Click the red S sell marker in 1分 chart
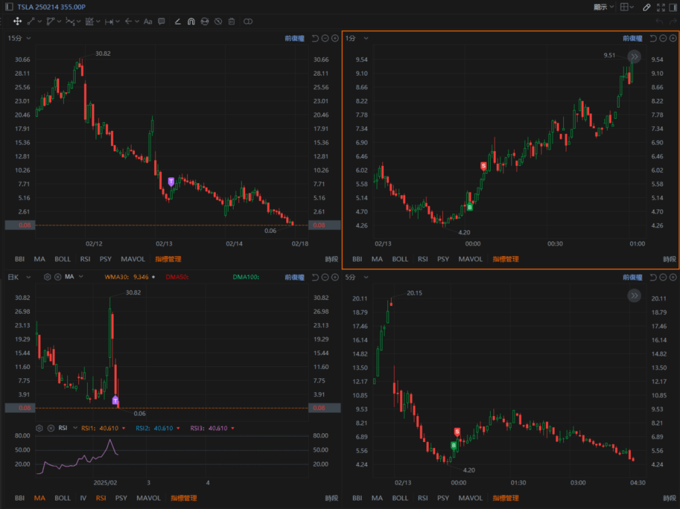 tap(483, 165)
